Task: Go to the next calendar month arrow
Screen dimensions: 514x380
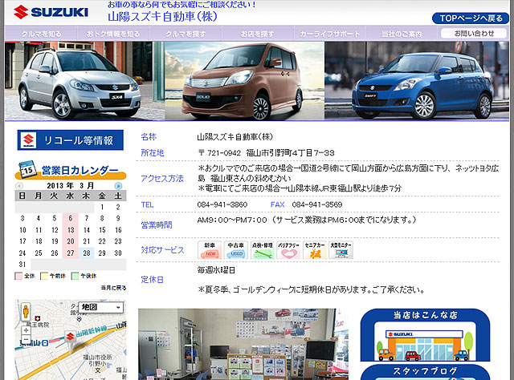Action: [x=118, y=186]
